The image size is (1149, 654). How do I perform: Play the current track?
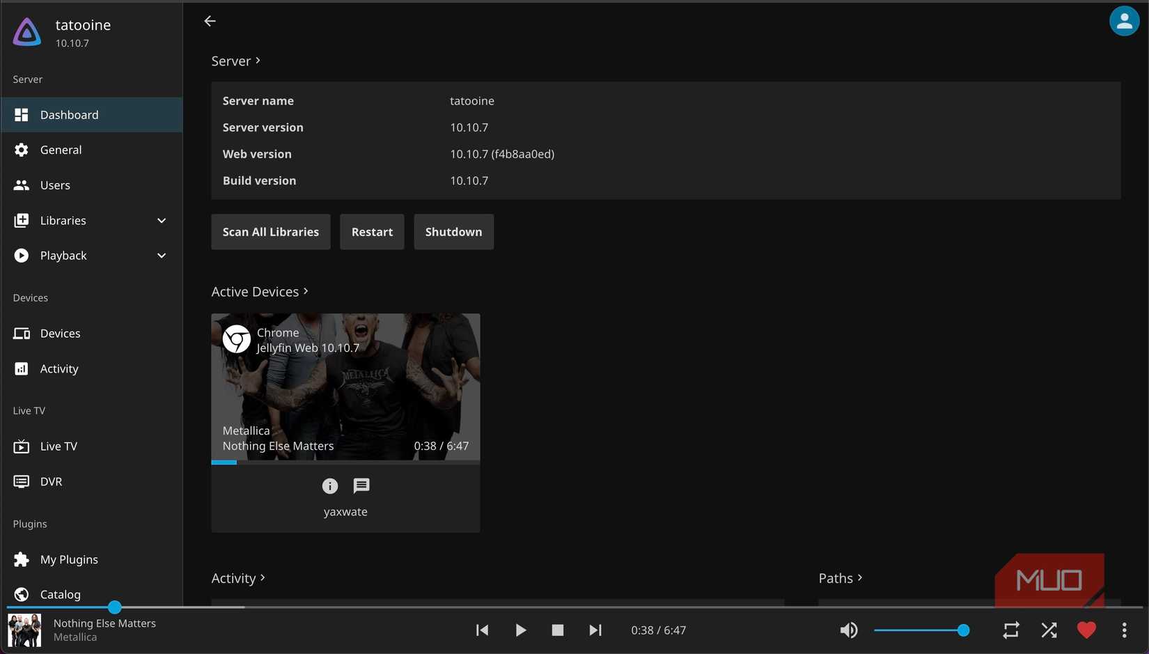[520, 630]
